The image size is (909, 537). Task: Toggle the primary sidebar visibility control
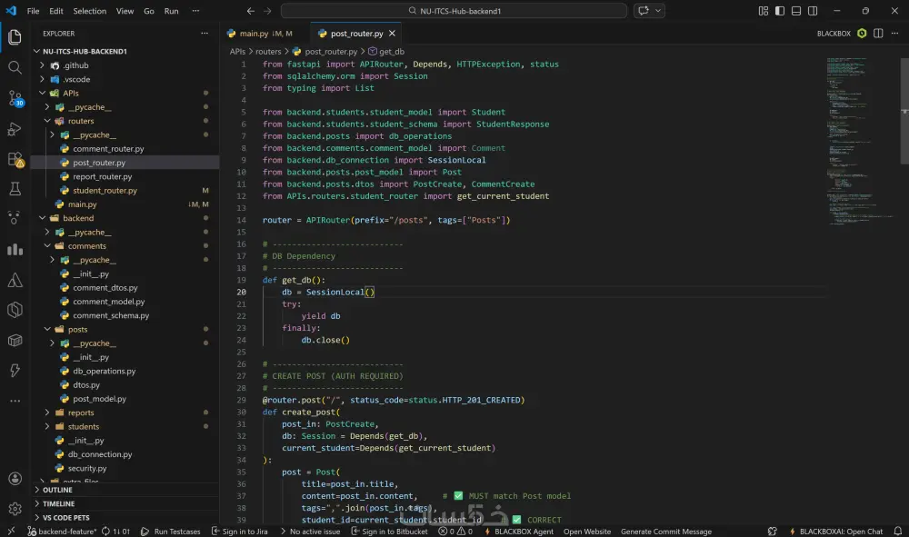pyautogui.click(x=779, y=11)
